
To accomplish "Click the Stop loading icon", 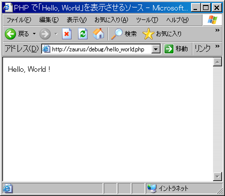I will pyautogui.click(x=66, y=34).
